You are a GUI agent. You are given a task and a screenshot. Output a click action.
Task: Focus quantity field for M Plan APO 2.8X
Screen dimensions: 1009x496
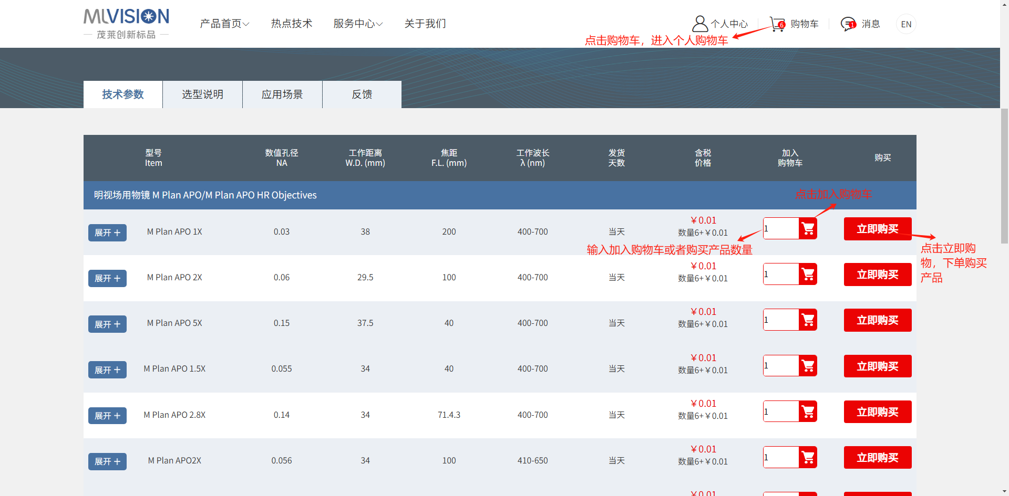coord(781,411)
